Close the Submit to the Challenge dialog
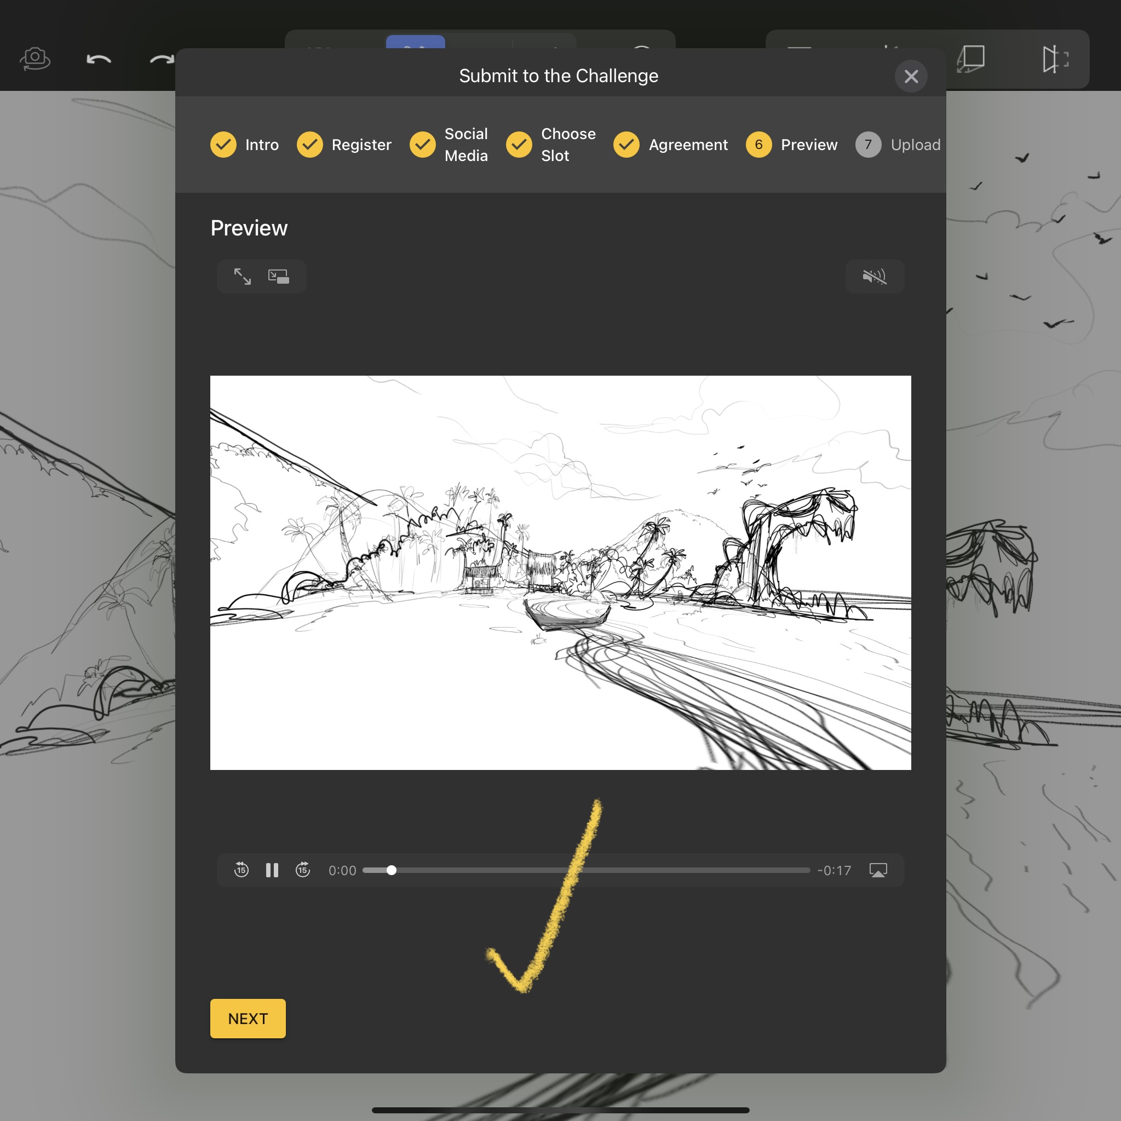The image size is (1121, 1121). (911, 76)
